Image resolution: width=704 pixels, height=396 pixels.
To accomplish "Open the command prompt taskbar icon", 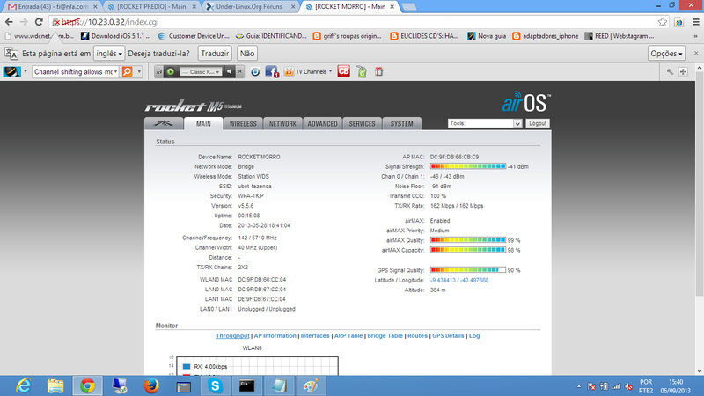I will [247, 386].
